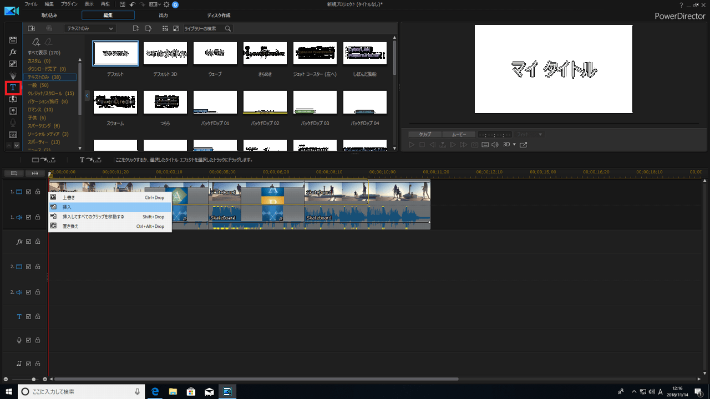Open the preferences gear icon
Screen dimensions: 710x399
point(166,4)
